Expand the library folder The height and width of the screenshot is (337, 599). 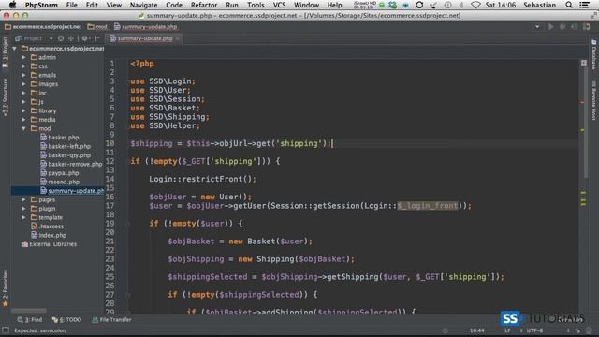coord(23,110)
